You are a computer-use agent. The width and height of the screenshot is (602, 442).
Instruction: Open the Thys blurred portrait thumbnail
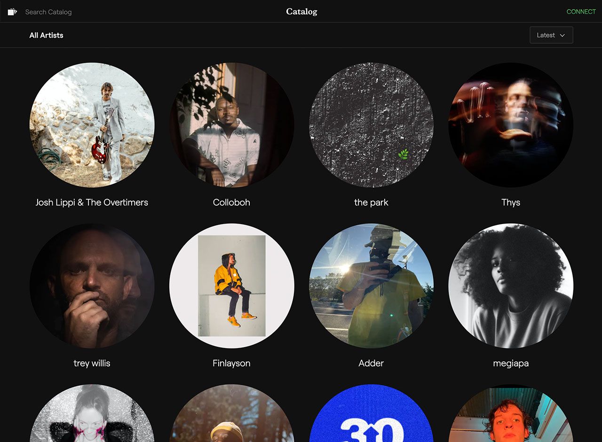511,125
